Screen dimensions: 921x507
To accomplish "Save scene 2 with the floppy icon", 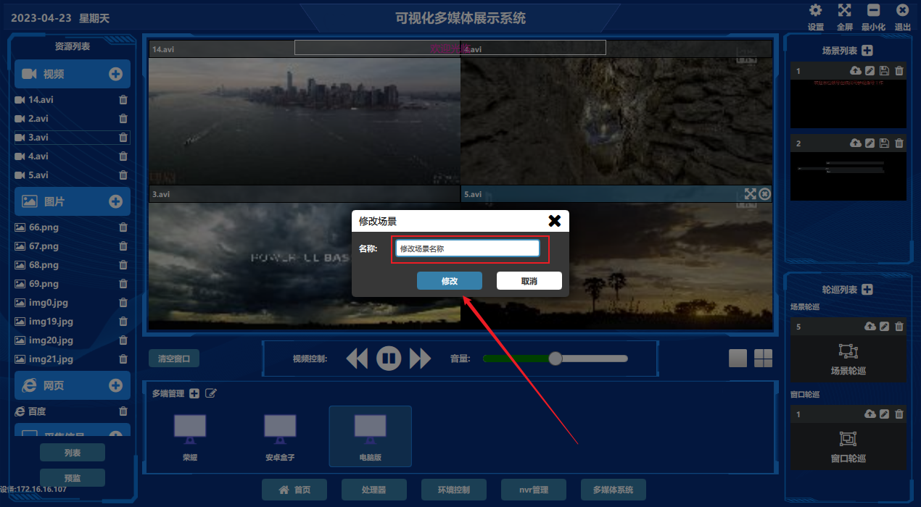I will (x=884, y=143).
